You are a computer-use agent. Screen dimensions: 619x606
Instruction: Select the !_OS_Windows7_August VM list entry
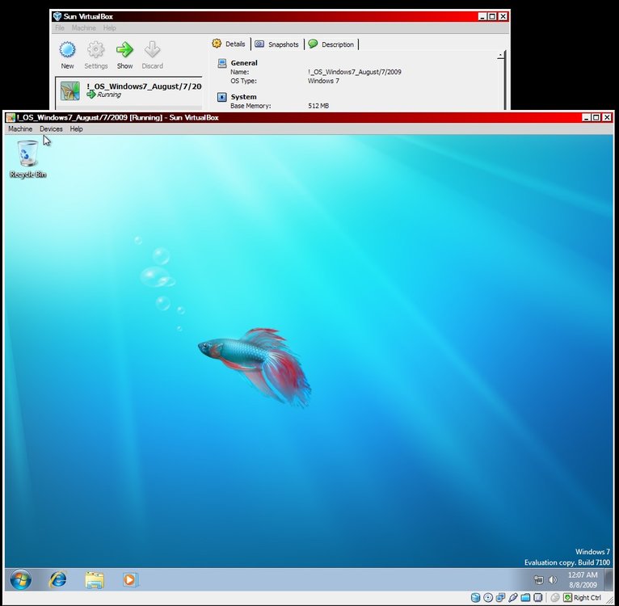[129, 90]
